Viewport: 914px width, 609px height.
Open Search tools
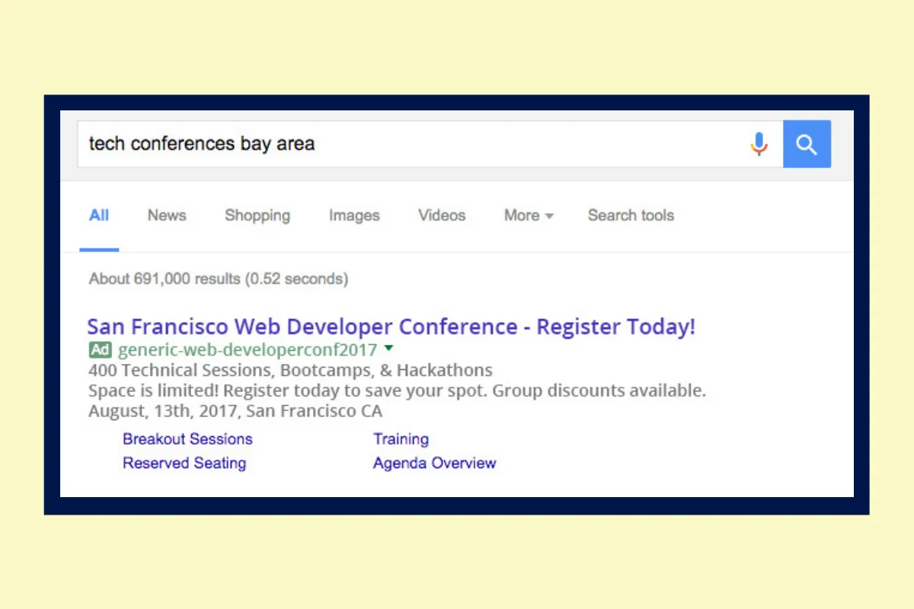(x=631, y=215)
